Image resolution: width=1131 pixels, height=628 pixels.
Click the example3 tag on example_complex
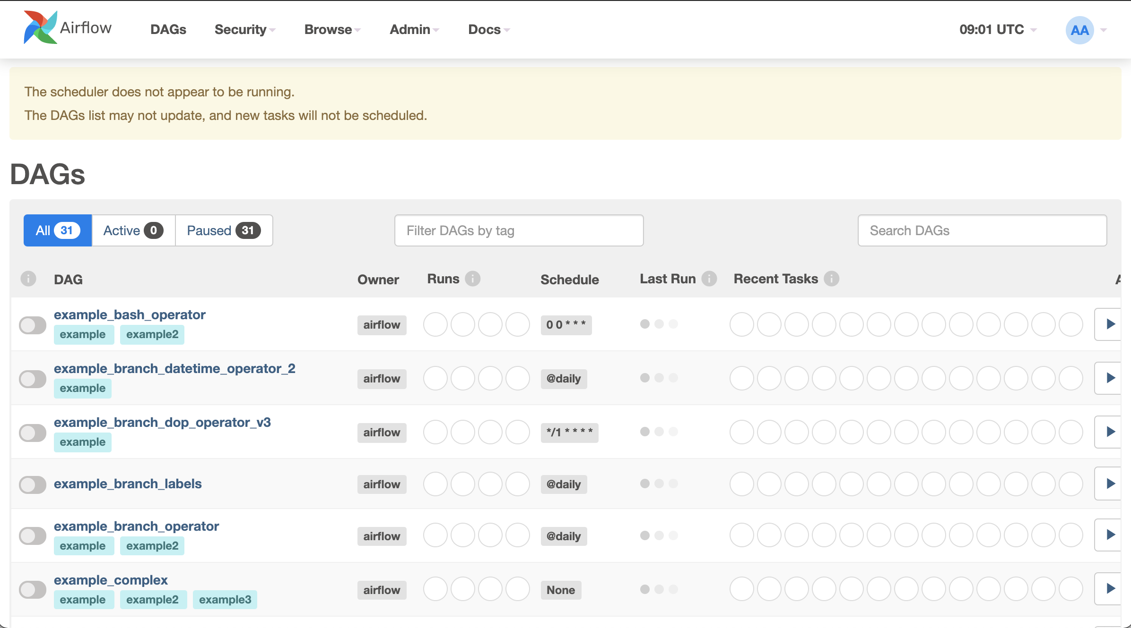tap(225, 600)
